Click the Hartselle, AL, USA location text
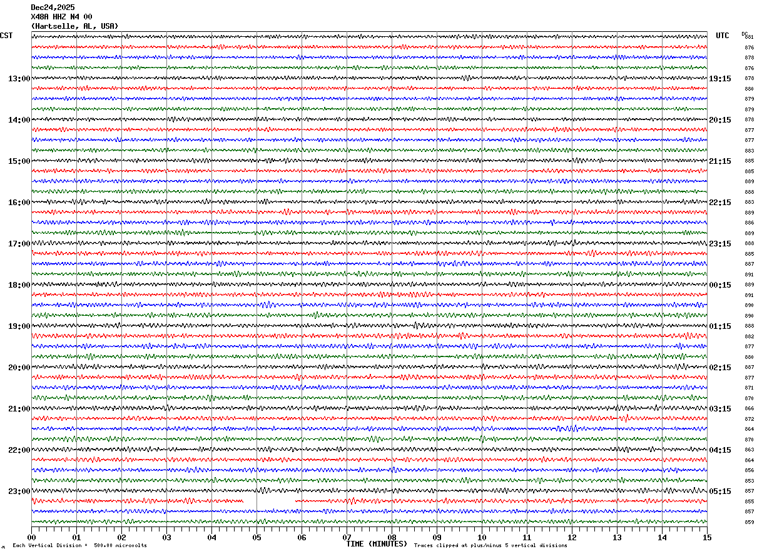Viewport: 757px width, 554px height. pos(74,26)
